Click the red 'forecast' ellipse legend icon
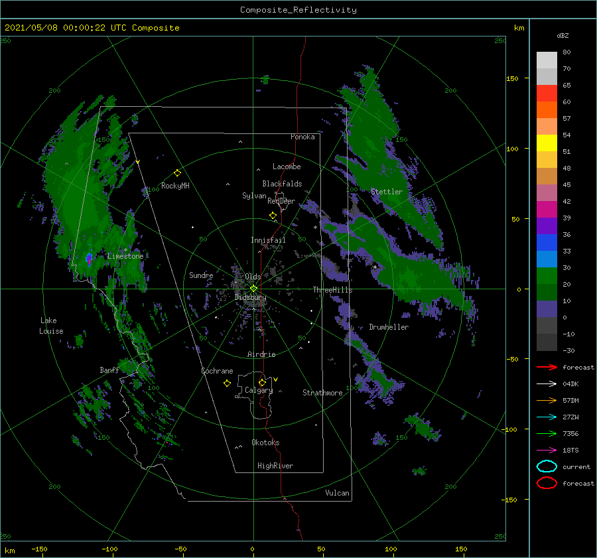The image size is (597, 558). click(547, 483)
